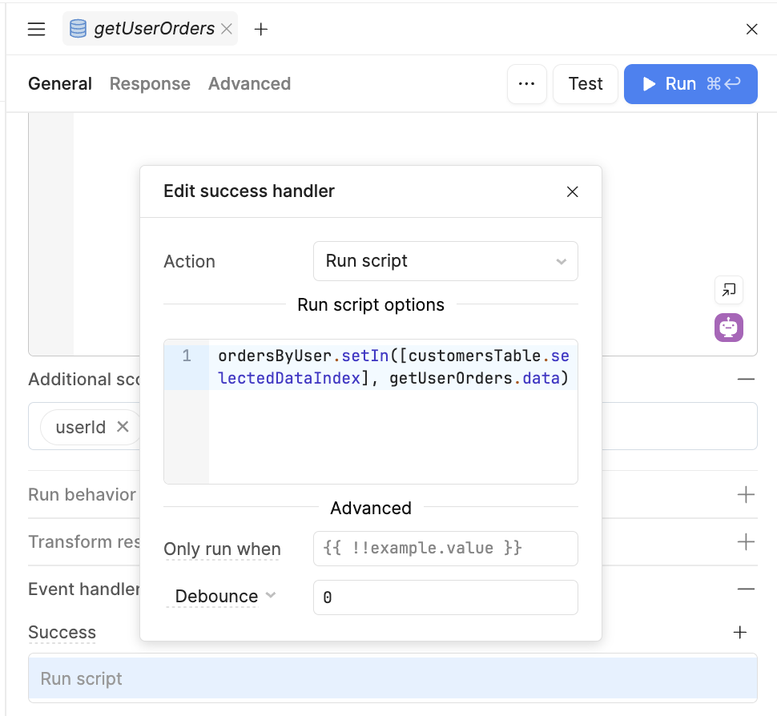The image size is (777, 716).
Task: Switch to the Response tab
Action: (150, 84)
